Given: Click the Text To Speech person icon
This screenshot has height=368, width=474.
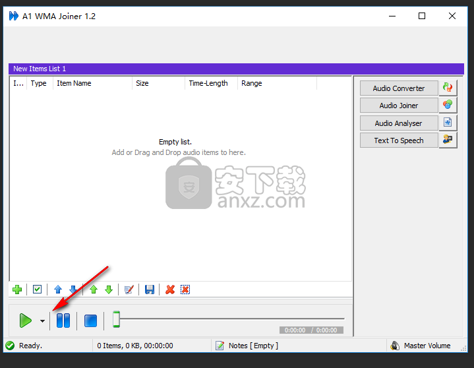Looking at the screenshot, I should click(x=448, y=139).
